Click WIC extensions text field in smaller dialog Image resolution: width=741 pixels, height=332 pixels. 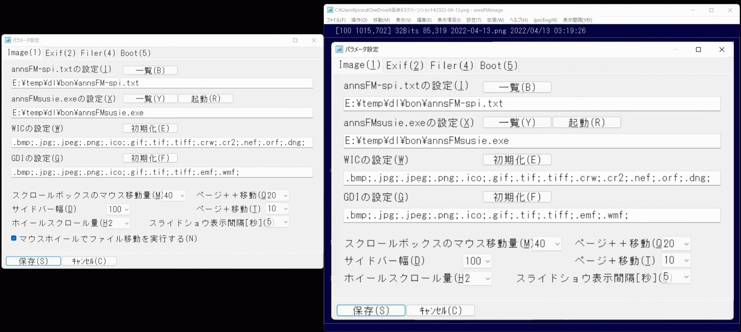click(162, 142)
